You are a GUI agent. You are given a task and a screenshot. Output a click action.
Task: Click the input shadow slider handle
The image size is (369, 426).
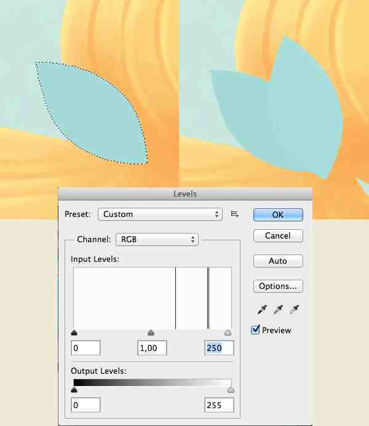click(x=74, y=333)
